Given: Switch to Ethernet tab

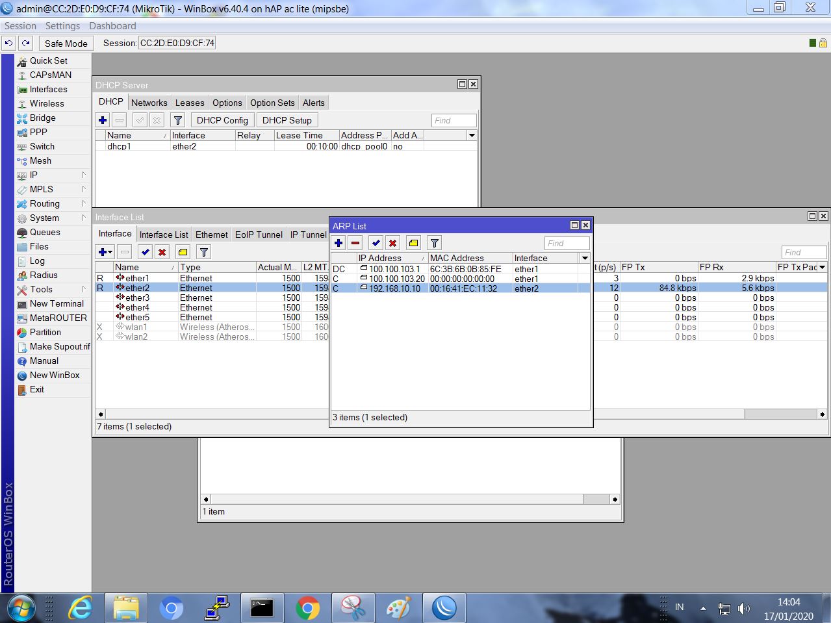Looking at the screenshot, I should tap(212, 235).
